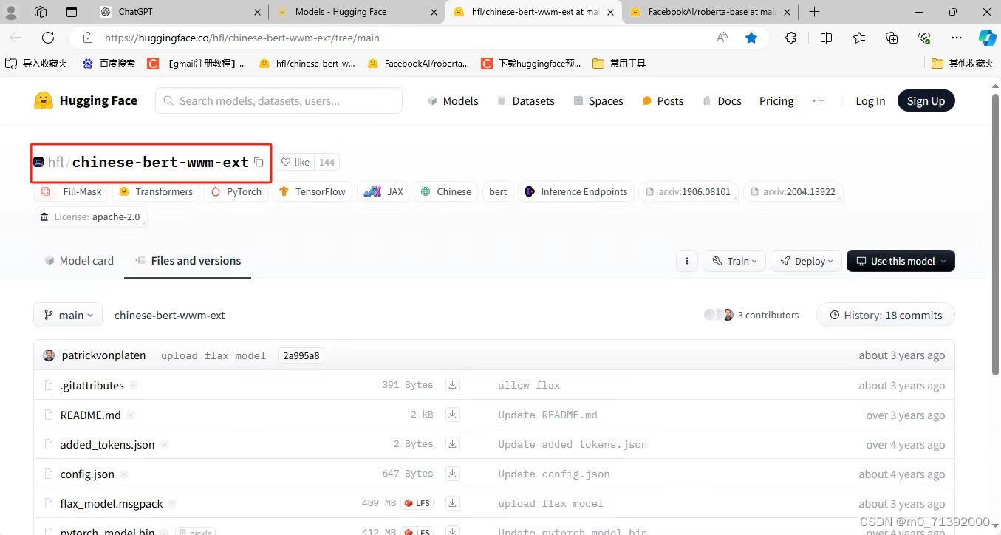The image size is (1001, 535).
Task: Open Docs in navigation bar
Action: [x=721, y=101]
